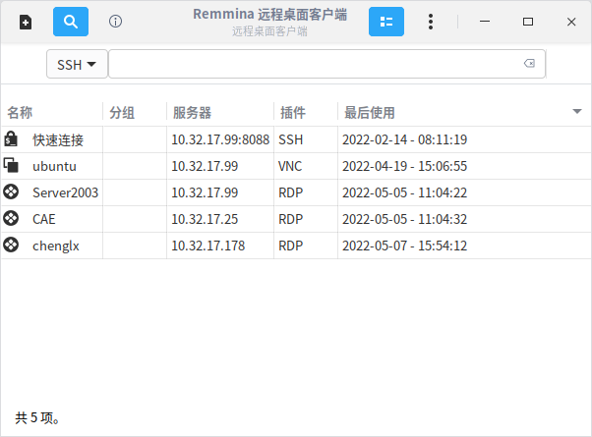Select the Server2003 profile name
The height and width of the screenshot is (437, 592).
point(65,192)
